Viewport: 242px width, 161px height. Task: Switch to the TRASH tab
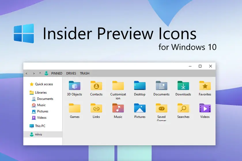click(x=85, y=73)
